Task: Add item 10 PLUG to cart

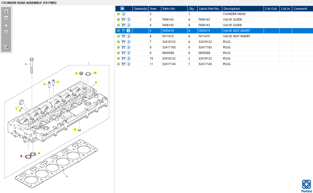Action: pos(123,59)
